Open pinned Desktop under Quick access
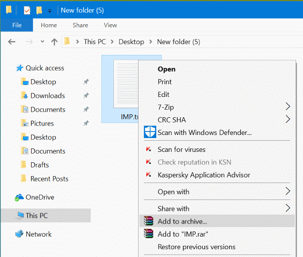 click(43, 82)
